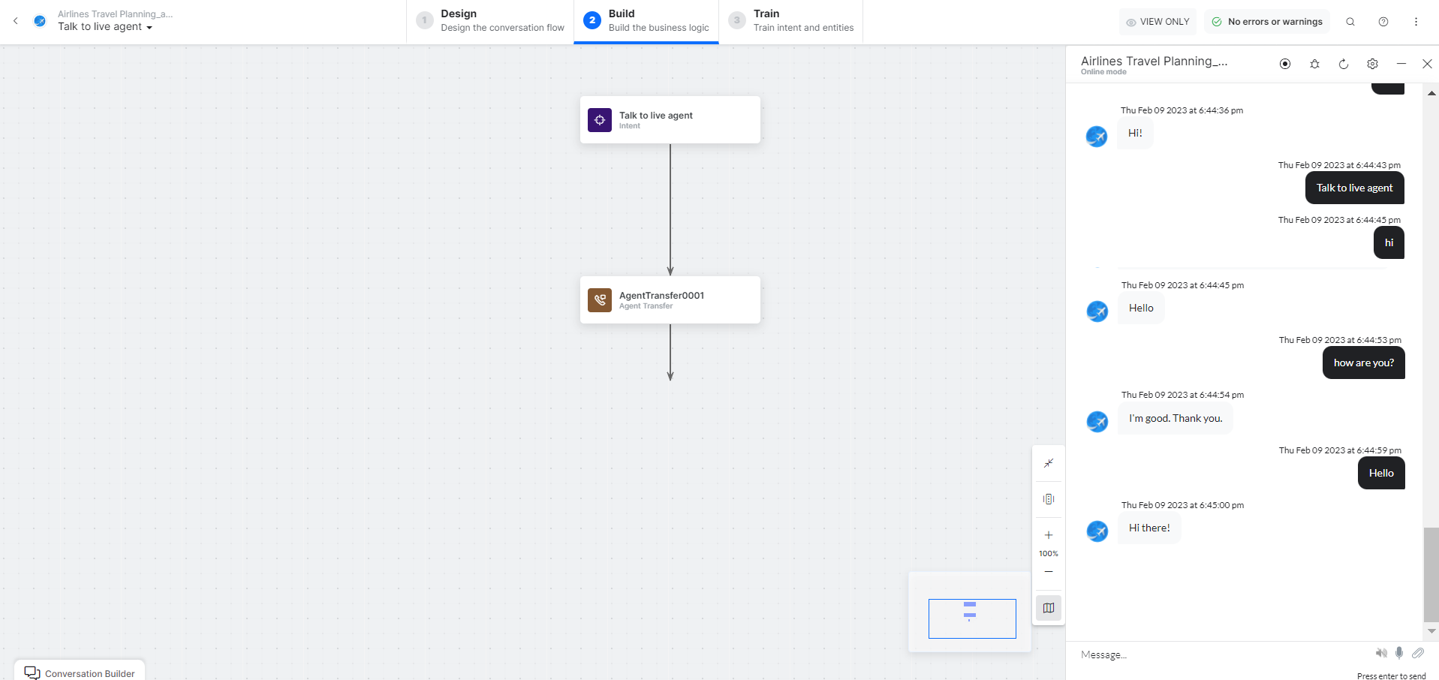Toggle the VIEW ONLY mode button
The height and width of the screenshot is (680, 1439).
click(x=1158, y=22)
